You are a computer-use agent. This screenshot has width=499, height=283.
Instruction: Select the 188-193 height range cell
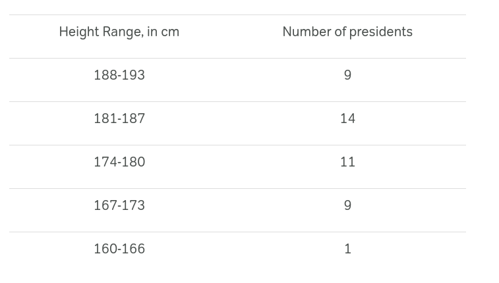[119, 76]
